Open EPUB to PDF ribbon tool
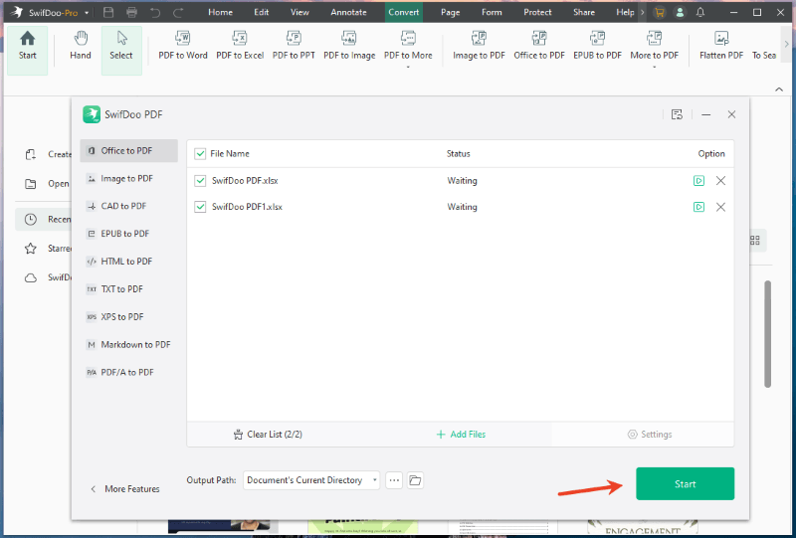Image resolution: width=796 pixels, height=538 pixels. (x=597, y=46)
